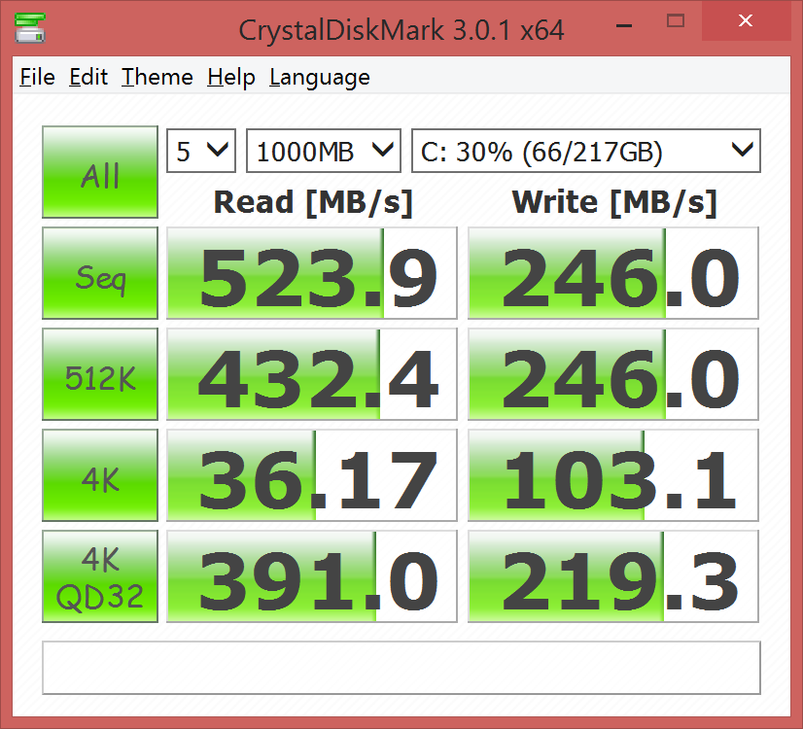The height and width of the screenshot is (729, 803).
Task: Click the Write [MB/s] column header
Action: tap(614, 202)
